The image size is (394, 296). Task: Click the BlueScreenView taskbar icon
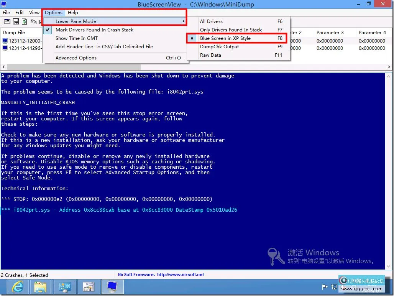[x=112, y=286]
